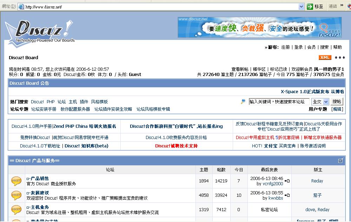Open the address bar URL dropdown

tap(301, 7)
